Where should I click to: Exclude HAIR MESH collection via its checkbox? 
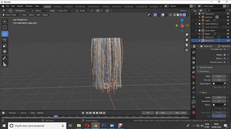200,30
